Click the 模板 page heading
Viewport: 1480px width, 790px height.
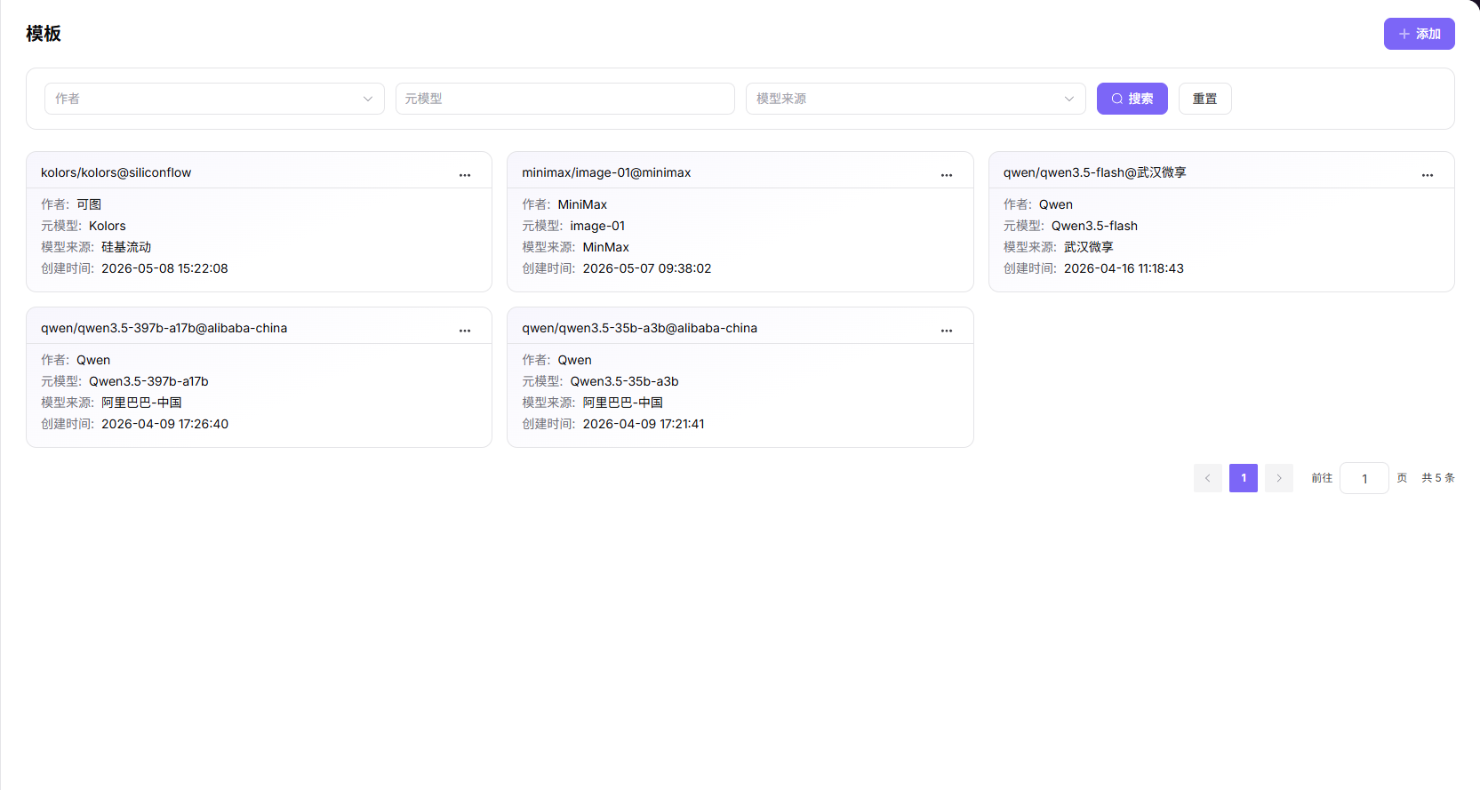pyautogui.click(x=44, y=34)
